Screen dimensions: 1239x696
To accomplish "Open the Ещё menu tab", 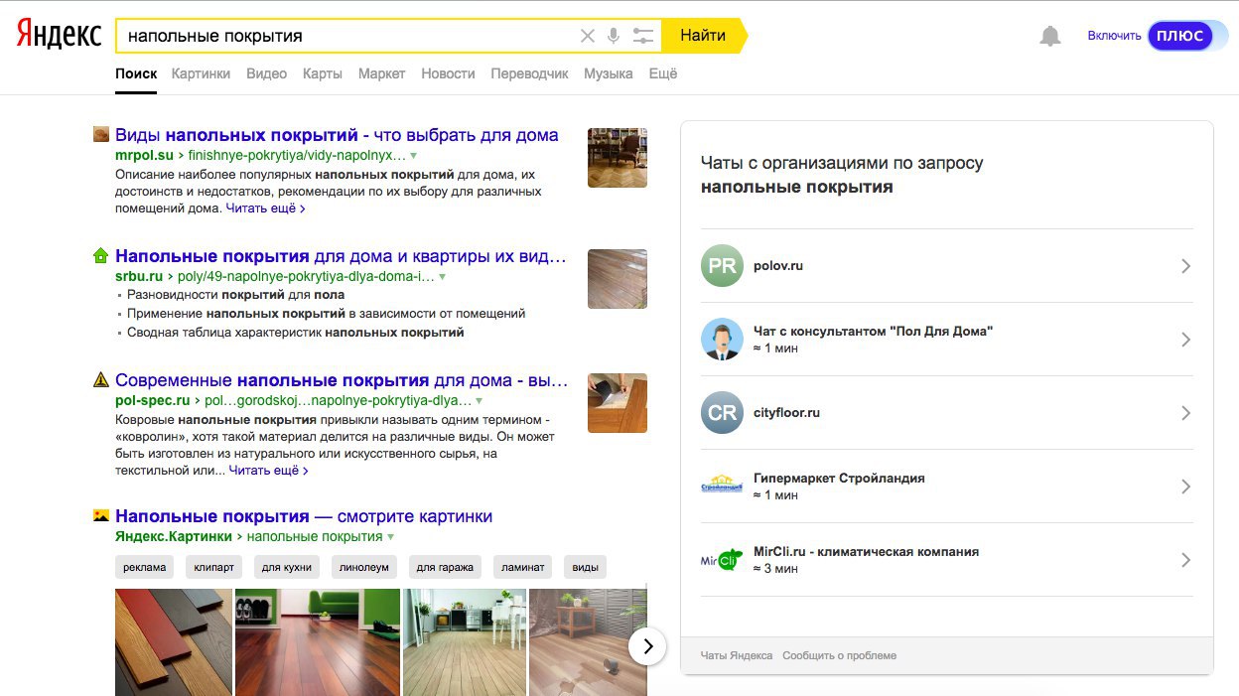I will pyautogui.click(x=663, y=73).
